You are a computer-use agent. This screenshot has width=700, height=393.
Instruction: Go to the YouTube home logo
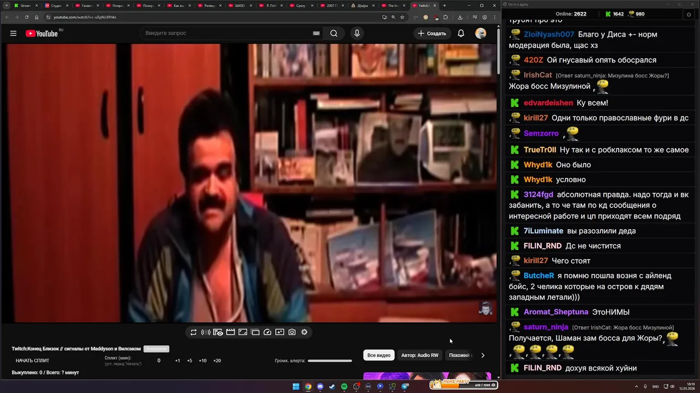[x=42, y=33]
